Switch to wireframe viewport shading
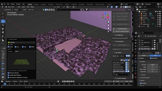This screenshot has width=162, height=91. point(124,7)
